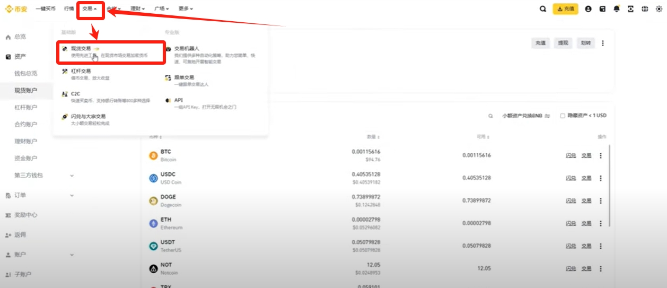Click the 交易机器人 robot icon
The height and width of the screenshot is (288, 667).
point(169,49)
